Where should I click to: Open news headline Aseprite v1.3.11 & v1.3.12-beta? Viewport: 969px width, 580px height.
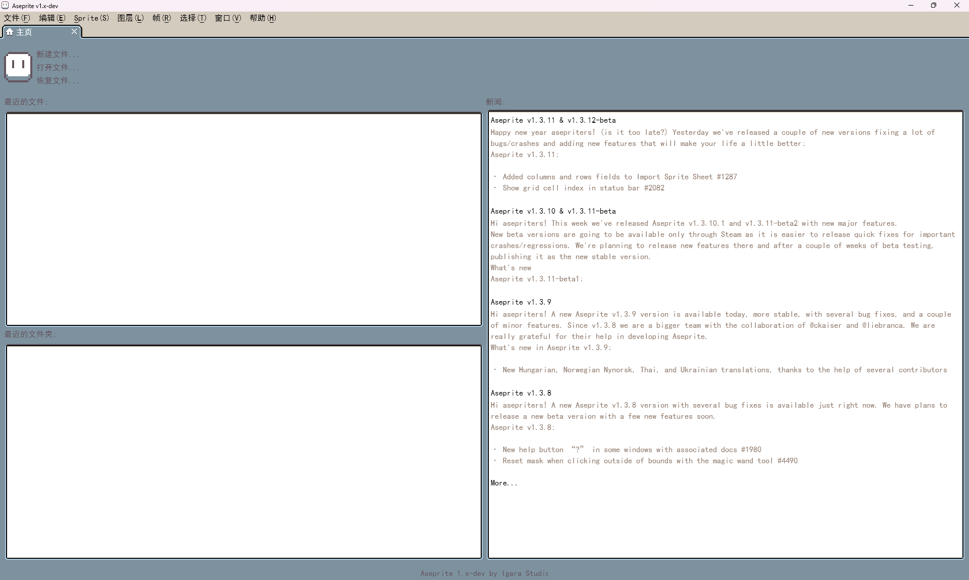(x=553, y=120)
